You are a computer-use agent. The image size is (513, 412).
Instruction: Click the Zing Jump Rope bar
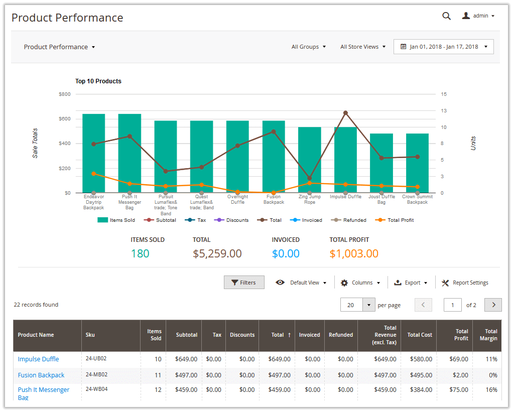pos(310,160)
